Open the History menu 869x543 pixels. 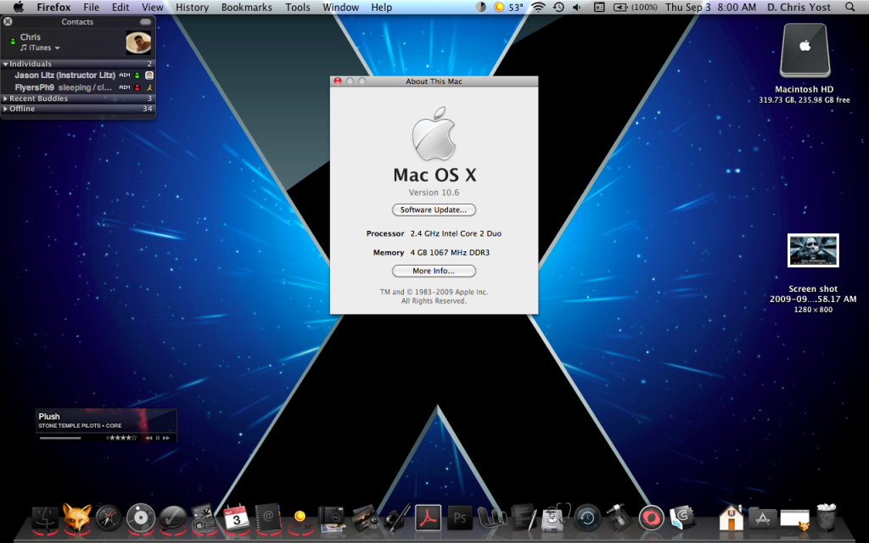coord(193,7)
